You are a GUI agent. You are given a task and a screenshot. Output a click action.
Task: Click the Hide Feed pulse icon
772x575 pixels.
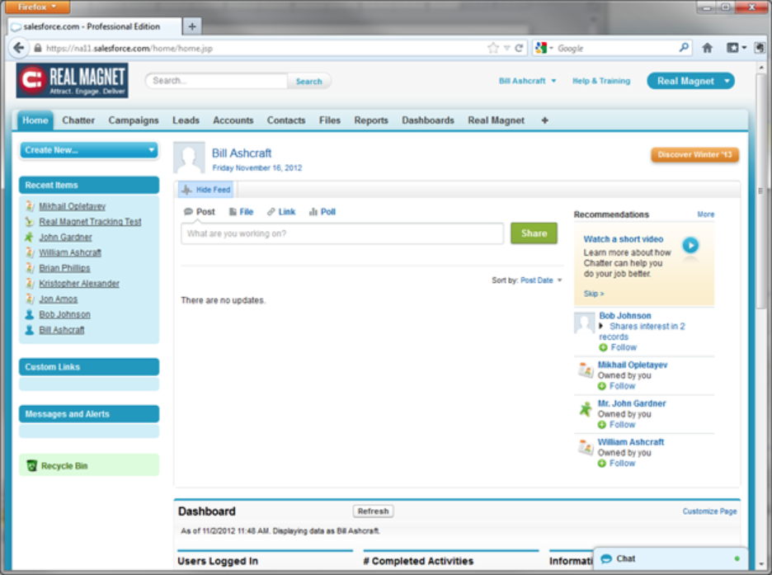point(186,190)
